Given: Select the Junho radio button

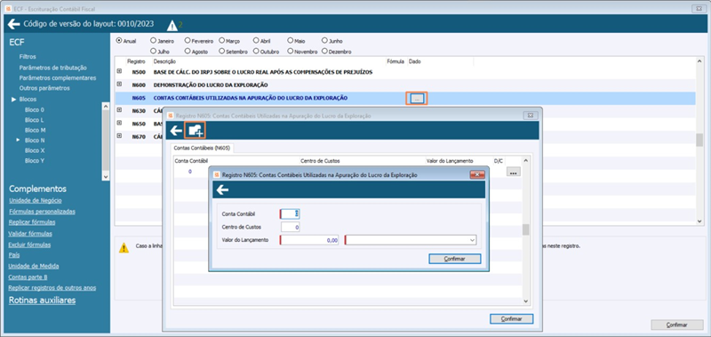Looking at the screenshot, I should 324,40.
